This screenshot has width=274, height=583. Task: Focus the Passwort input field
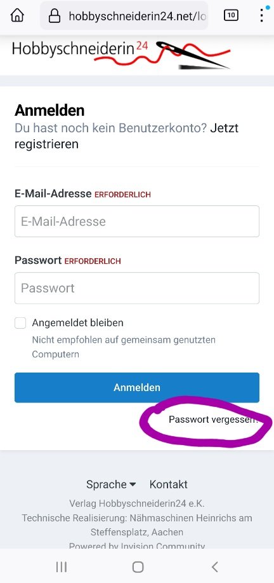(137, 288)
